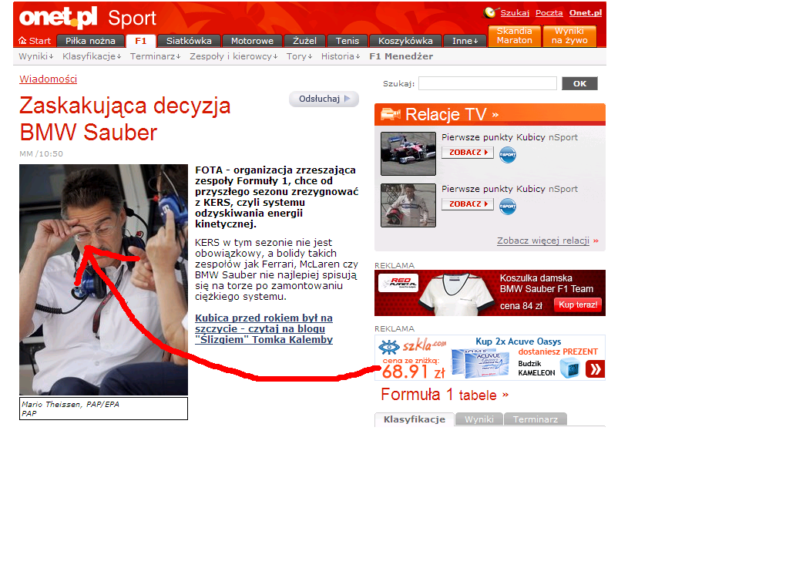
Task: Click the first nSport round logo
Action: click(508, 155)
